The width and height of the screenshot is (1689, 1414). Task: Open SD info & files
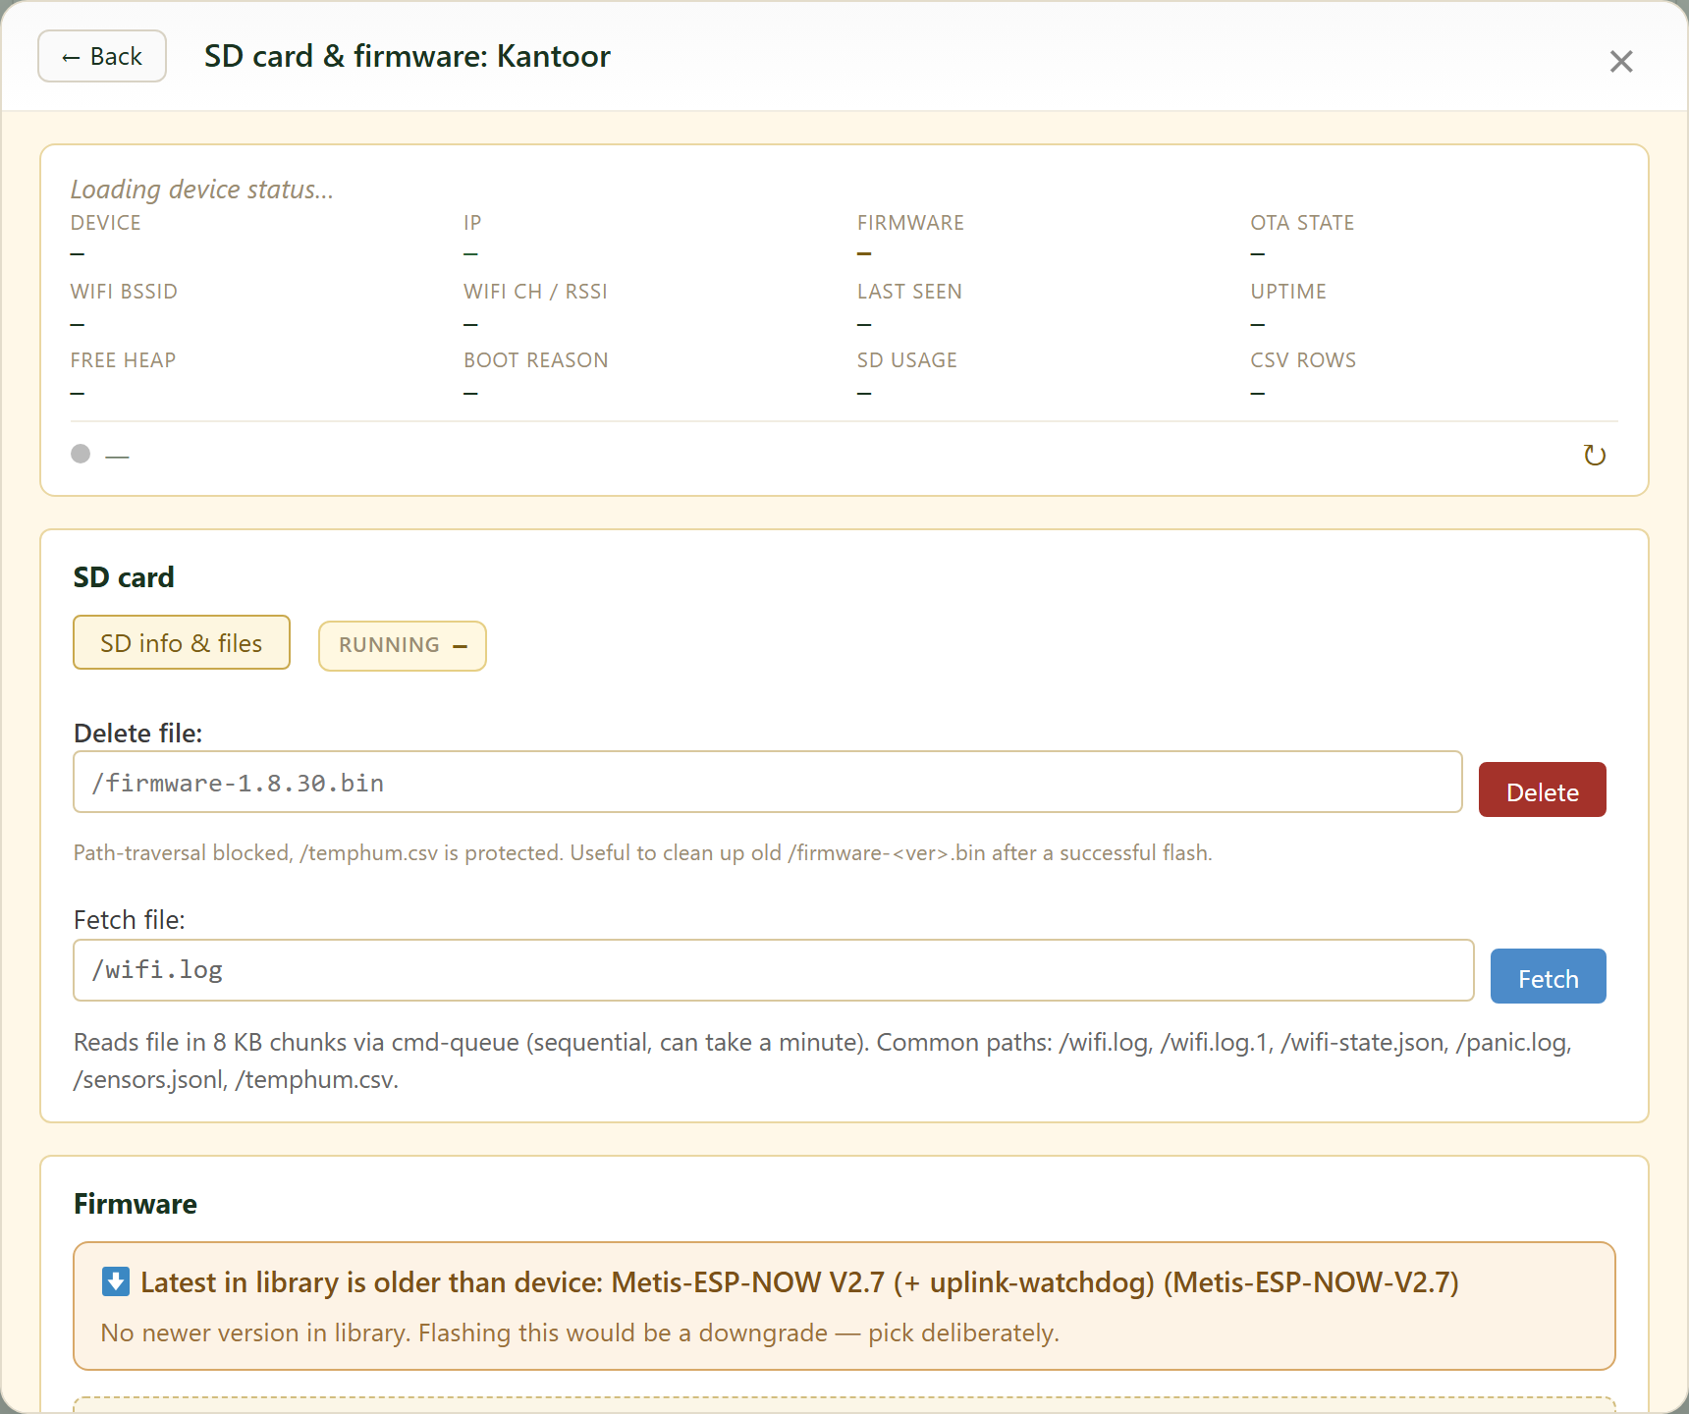coord(182,642)
